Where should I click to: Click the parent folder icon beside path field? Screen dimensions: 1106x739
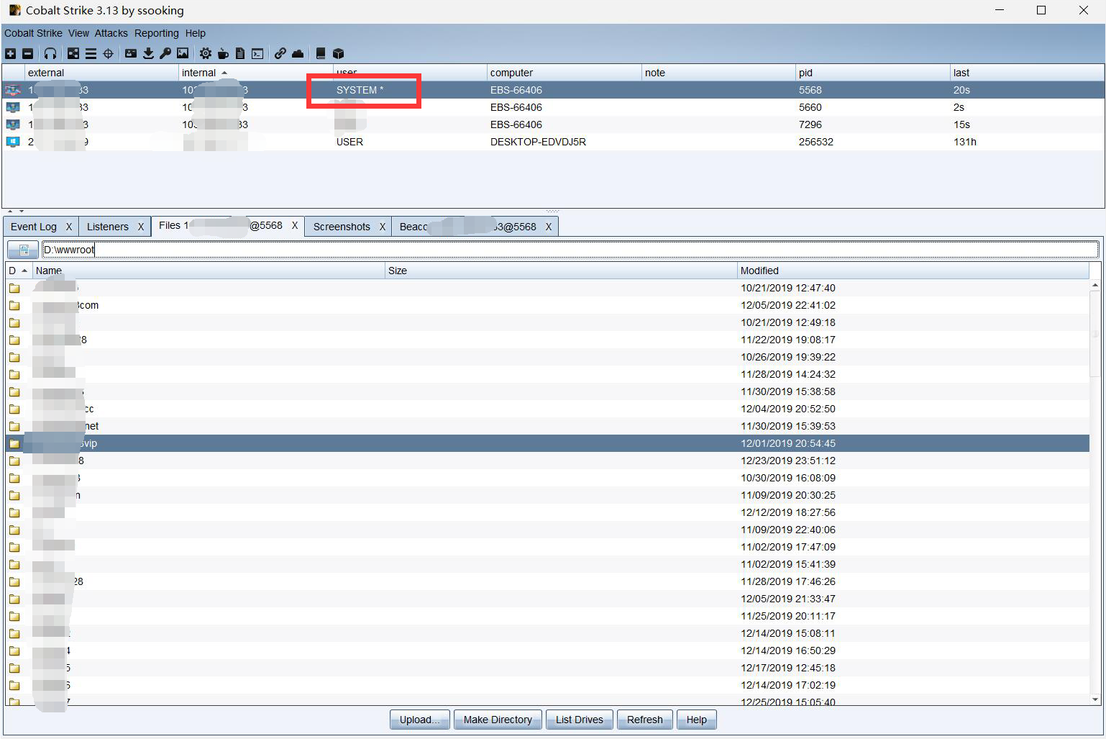pos(23,250)
